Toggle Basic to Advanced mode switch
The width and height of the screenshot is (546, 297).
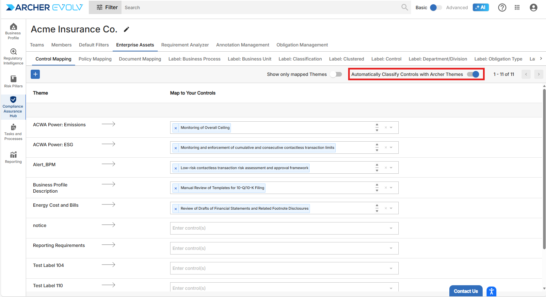click(x=436, y=8)
